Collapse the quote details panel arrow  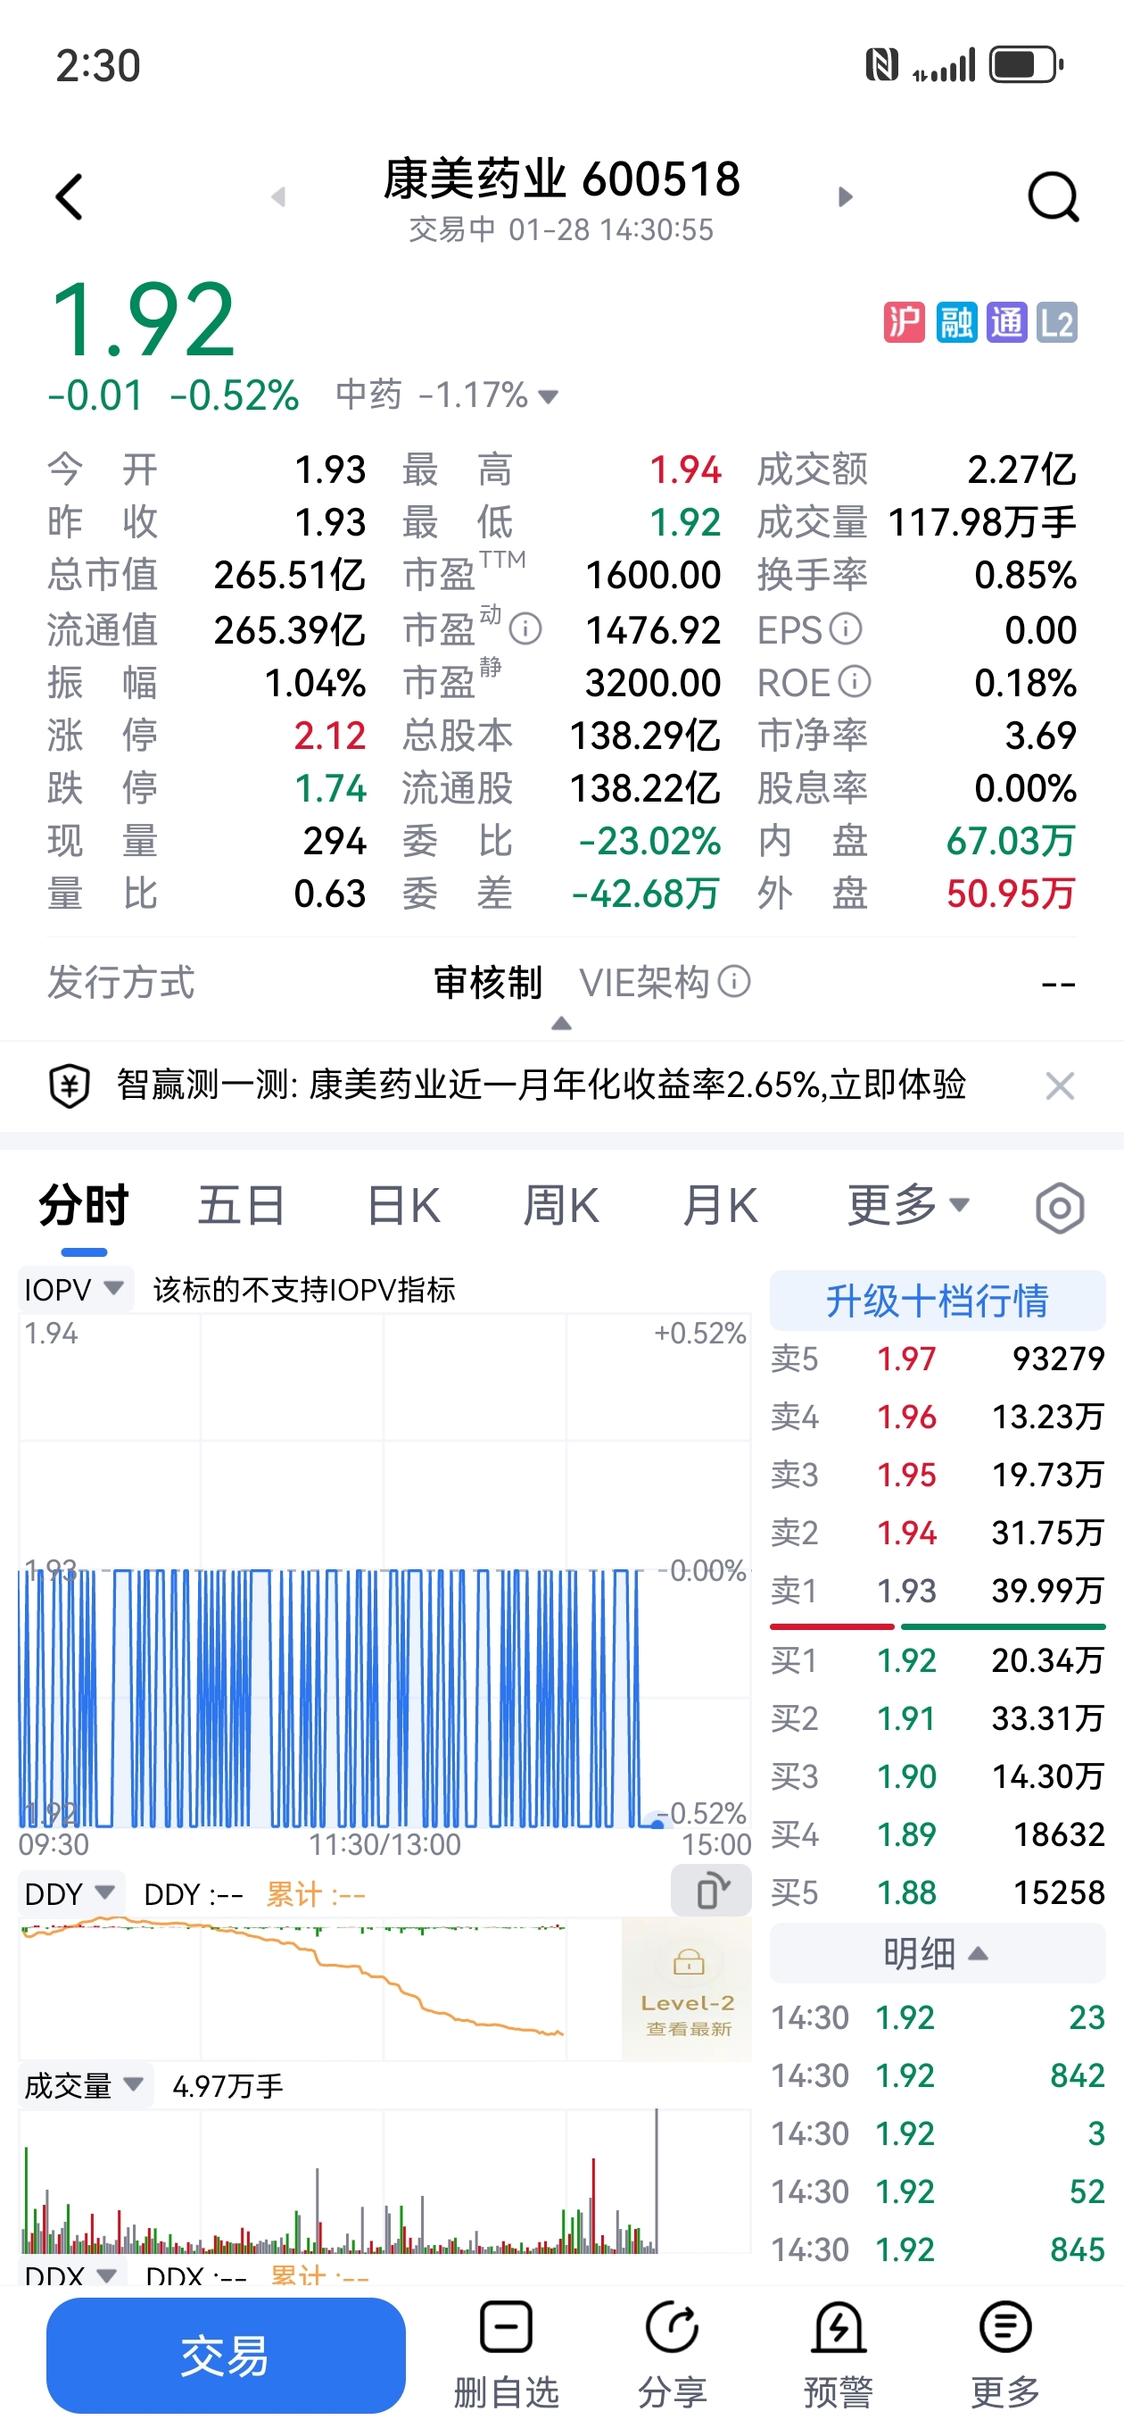[561, 1023]
